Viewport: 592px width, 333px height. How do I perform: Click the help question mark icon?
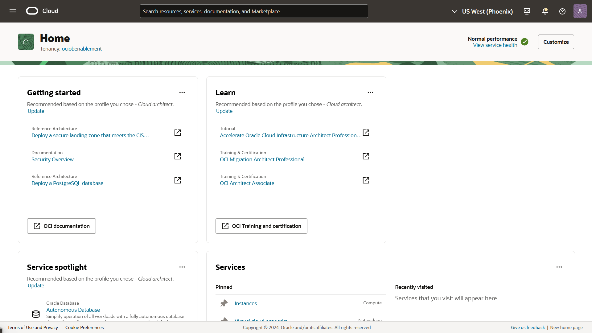pyautogui.click(x=562, y=11)
